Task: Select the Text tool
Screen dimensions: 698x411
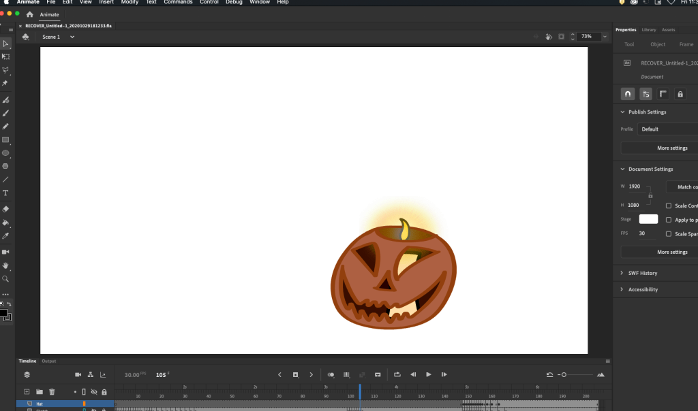Action: (5, 193)
